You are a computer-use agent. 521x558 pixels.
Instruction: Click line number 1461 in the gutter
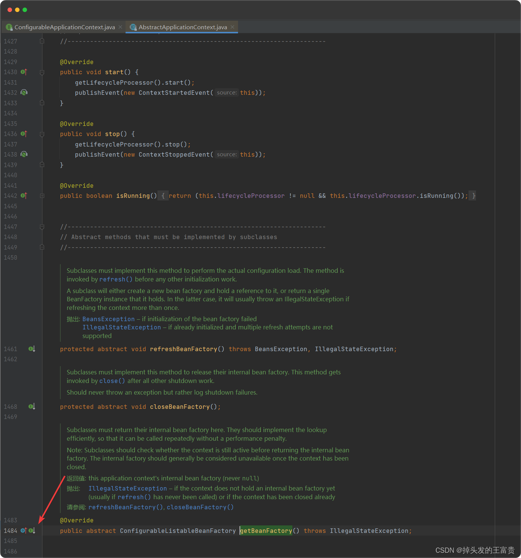click(10, 349)
